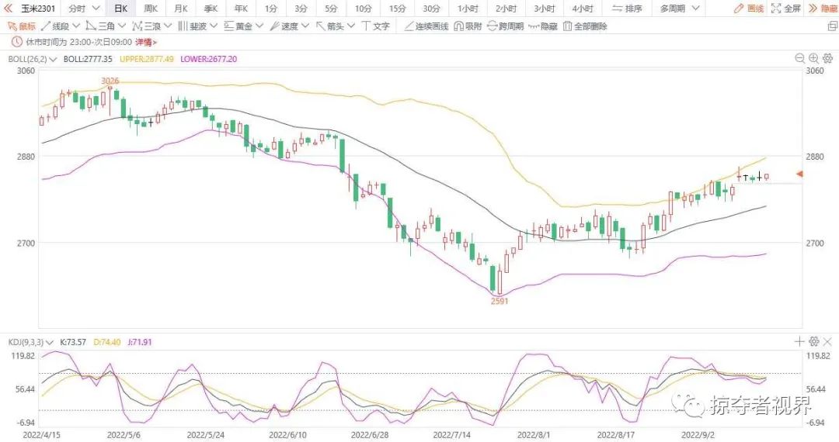Open BOLL chart settings gear
The height and width of the screenshot is (442, 839).
tap(828, 58)
